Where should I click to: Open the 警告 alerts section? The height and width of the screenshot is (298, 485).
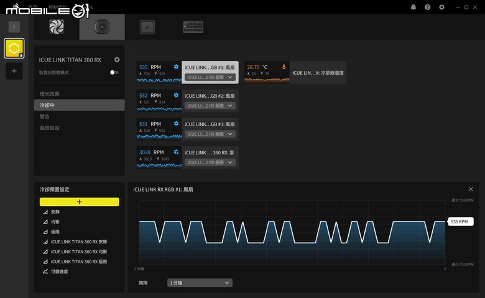pyautogui.click(x=45, y=117)
